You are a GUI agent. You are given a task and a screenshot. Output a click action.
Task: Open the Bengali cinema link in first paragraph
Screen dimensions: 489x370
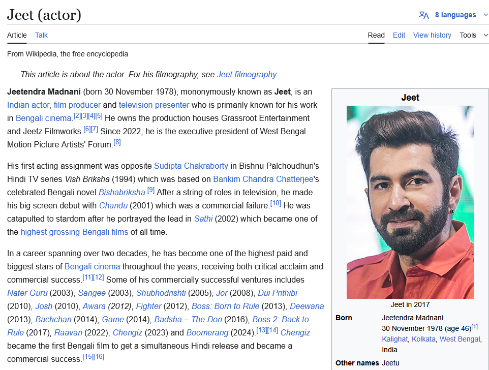pyautogui.click(x=43, y=118)
